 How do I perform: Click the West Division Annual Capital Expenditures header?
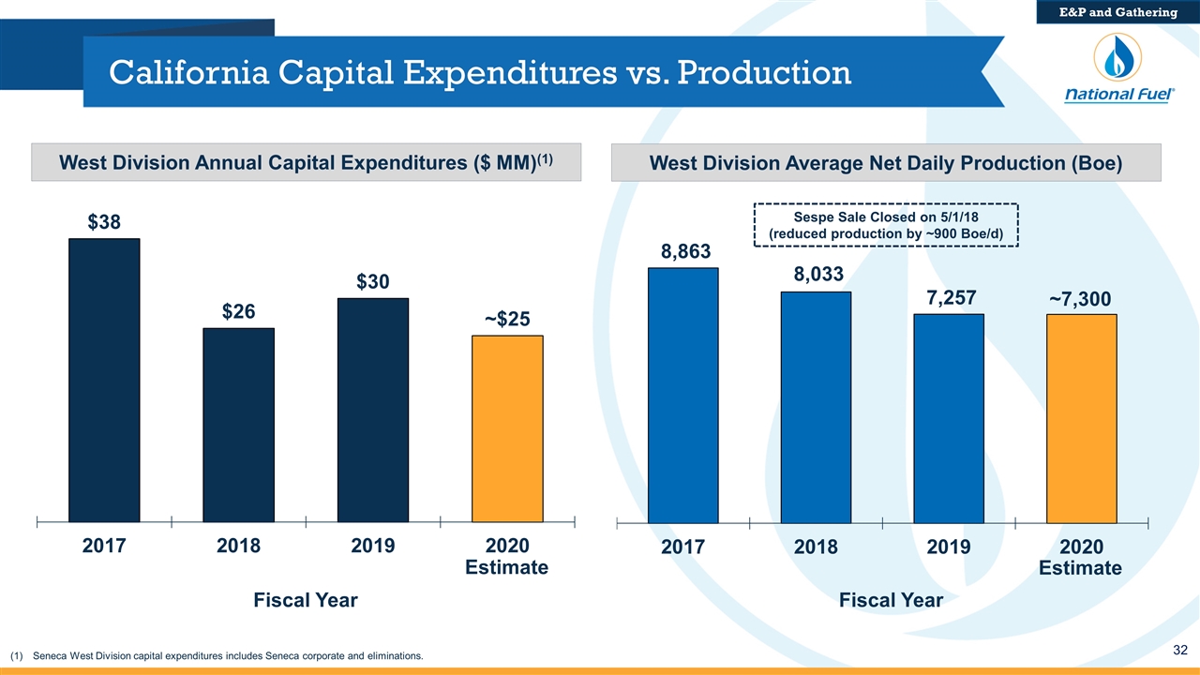[307, 162]
